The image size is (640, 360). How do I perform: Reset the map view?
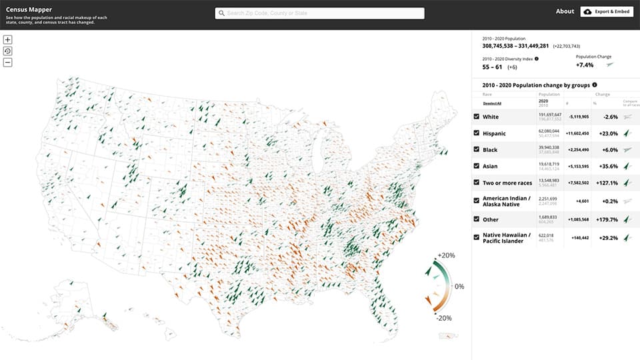[x=7, y=51]
